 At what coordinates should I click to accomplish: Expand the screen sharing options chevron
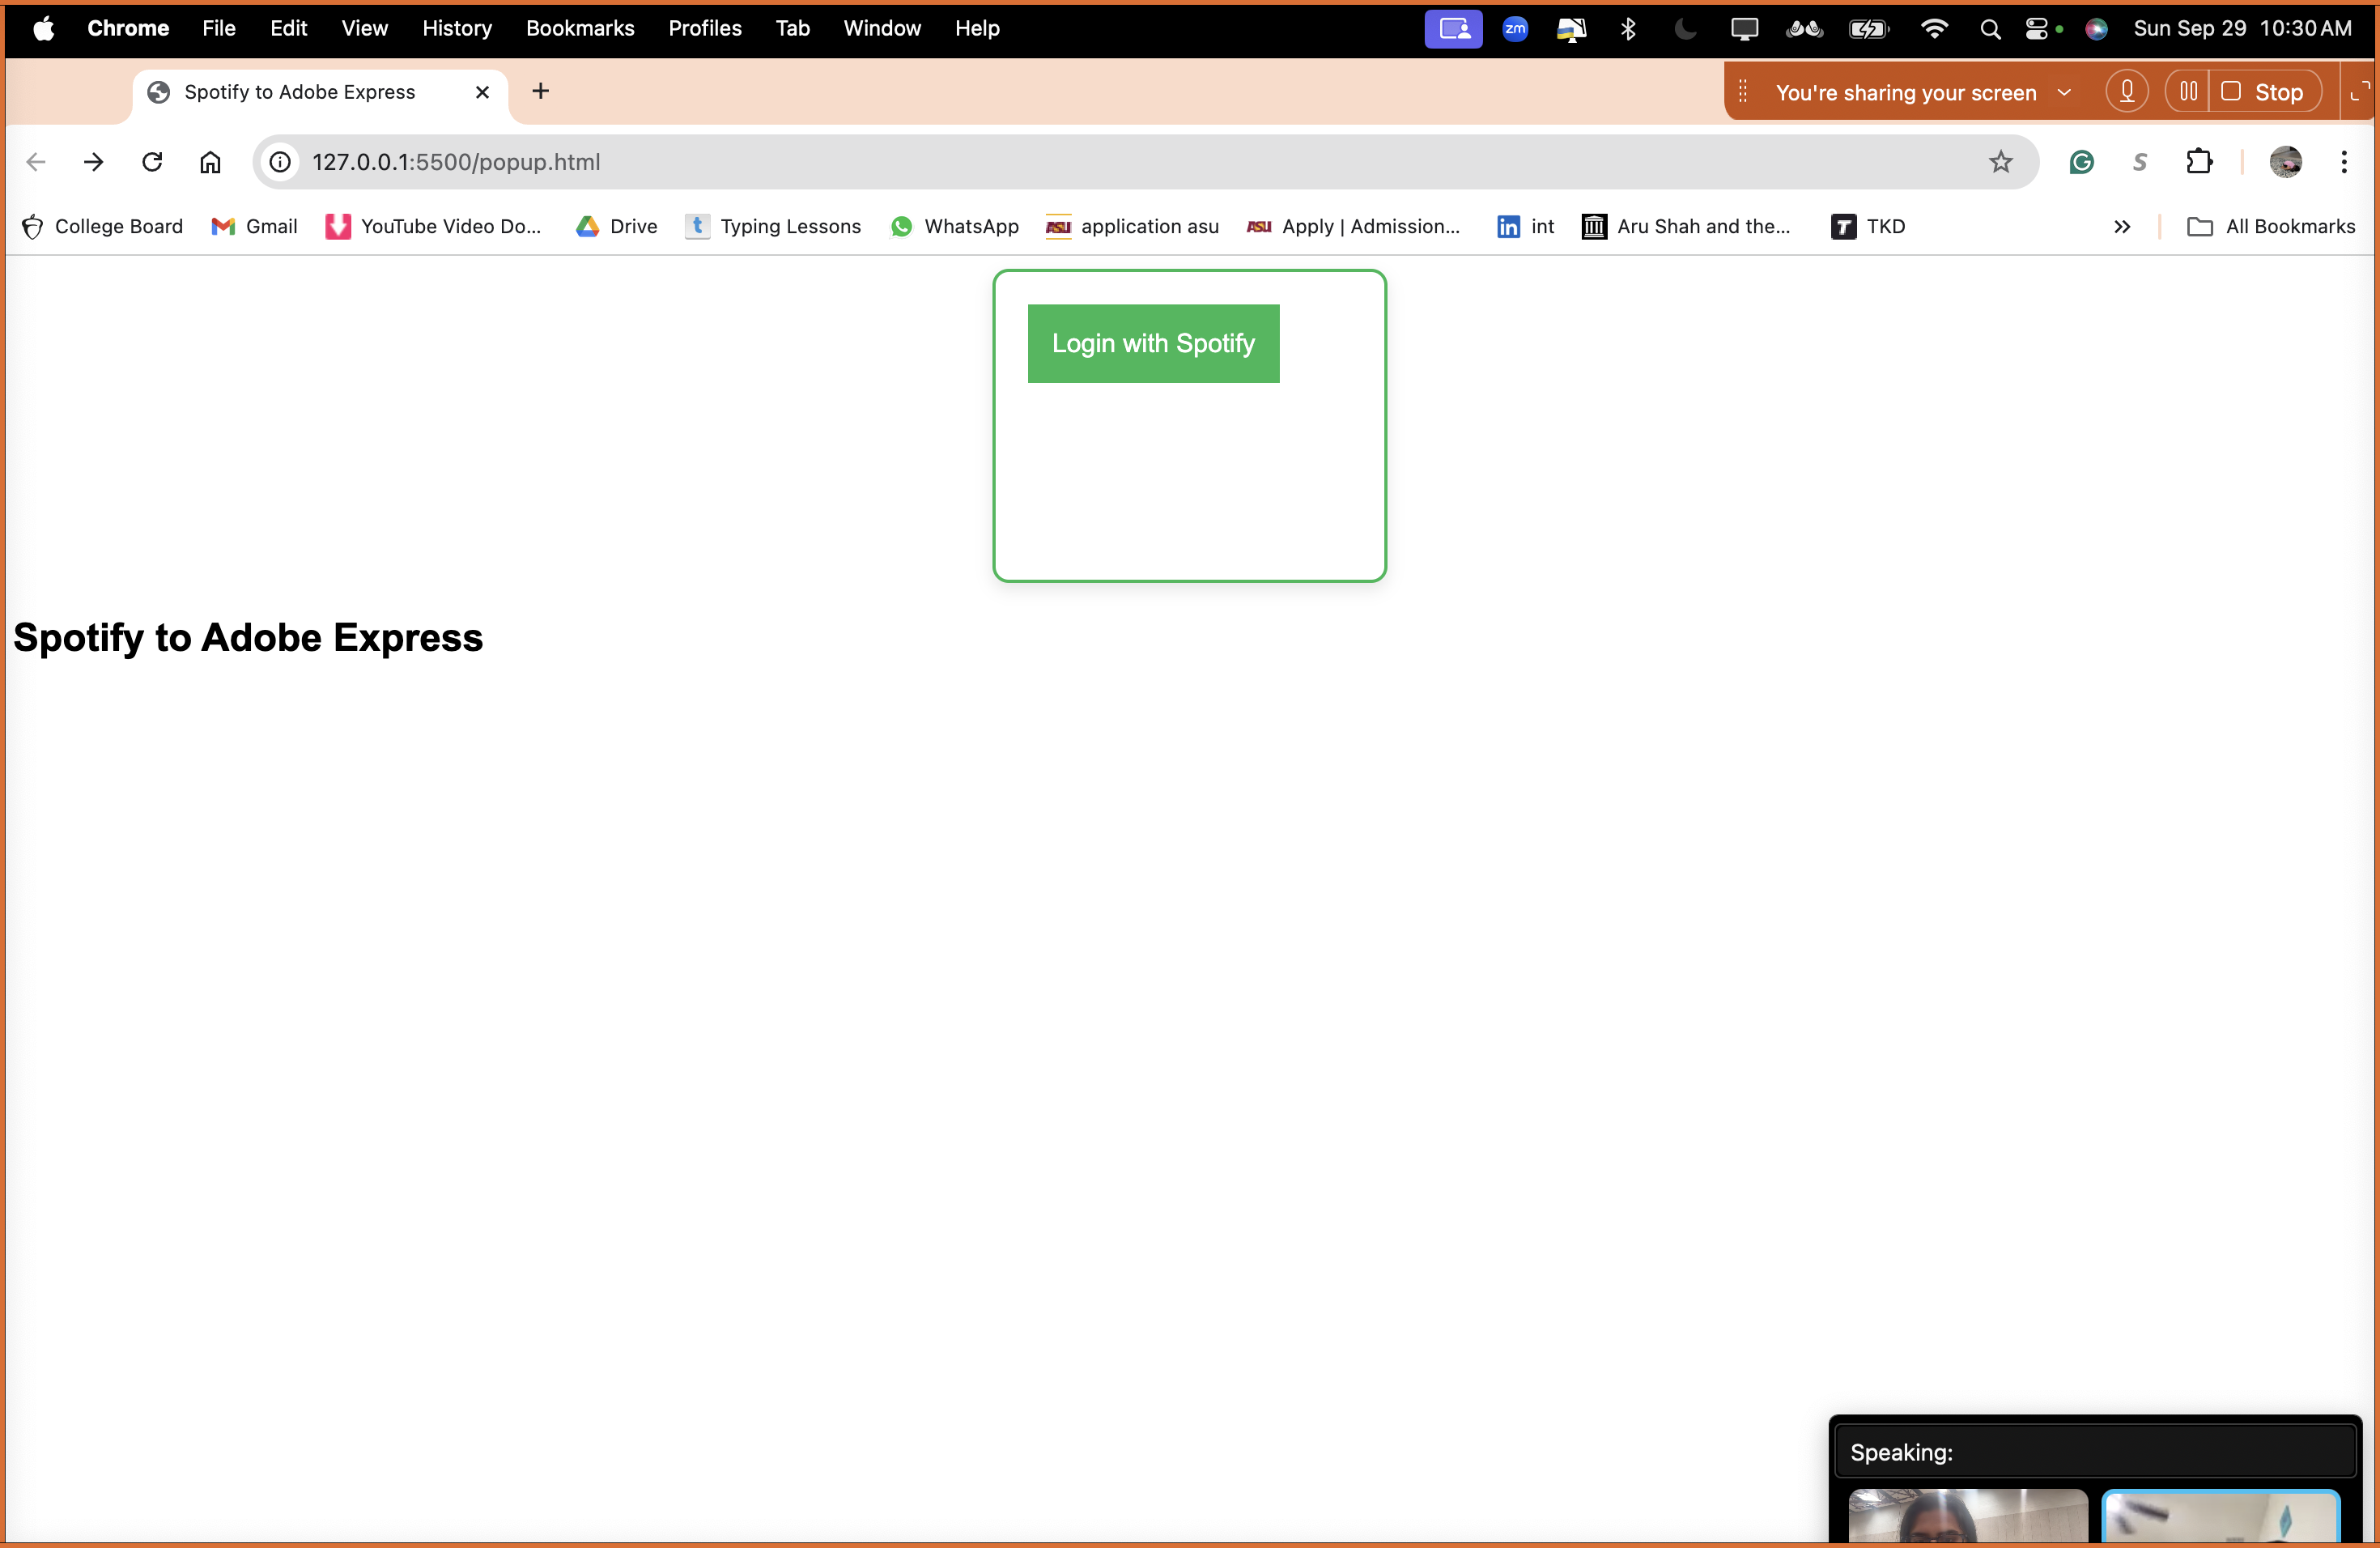tap(2064, 92)
